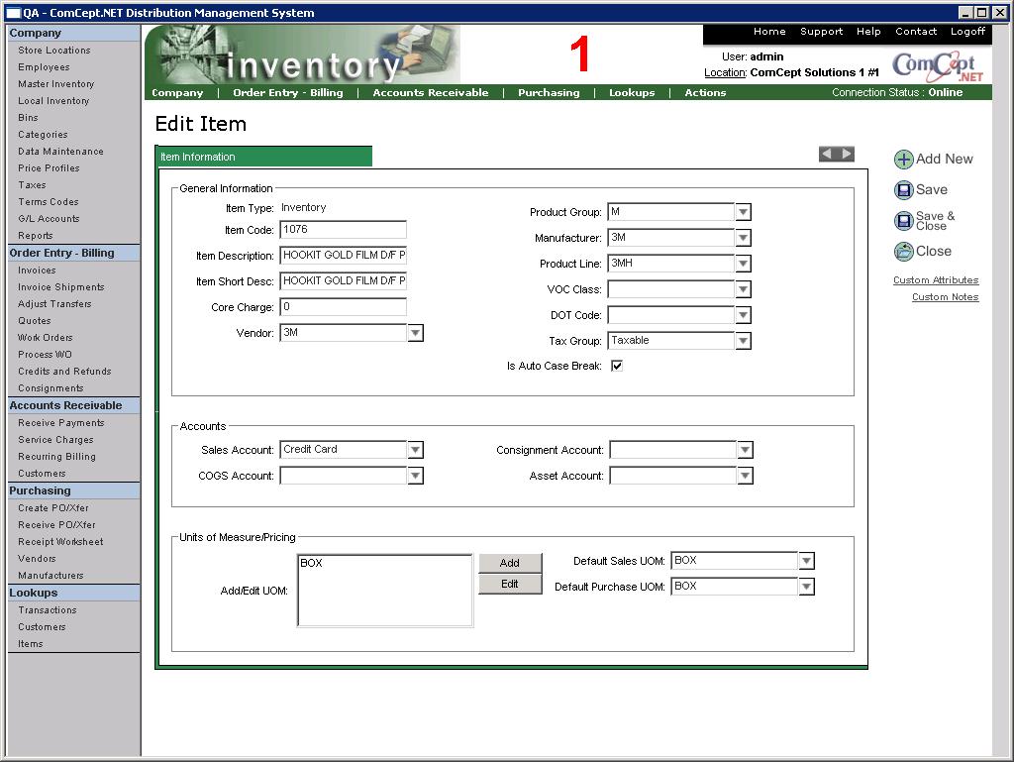Open the Lookups top menu
The height and width of the screenshot is (762, 1014).
[632, 92]
